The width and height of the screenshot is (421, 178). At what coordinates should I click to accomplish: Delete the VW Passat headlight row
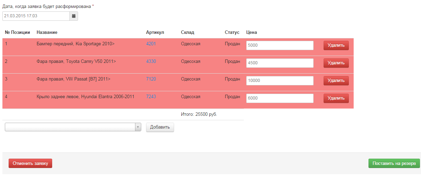pyautogui.click(x=336, y=81)
